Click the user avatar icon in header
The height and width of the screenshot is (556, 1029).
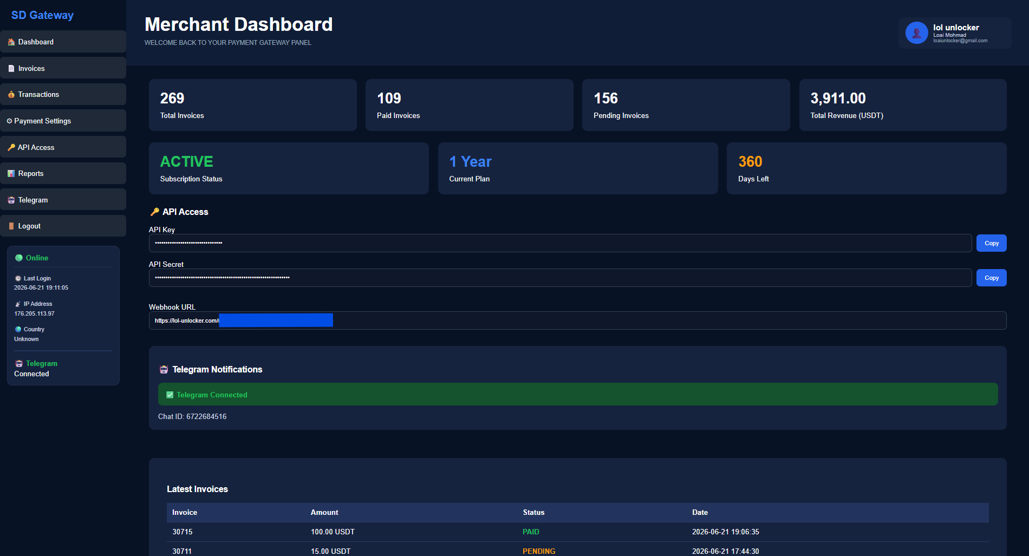point(917,33)
